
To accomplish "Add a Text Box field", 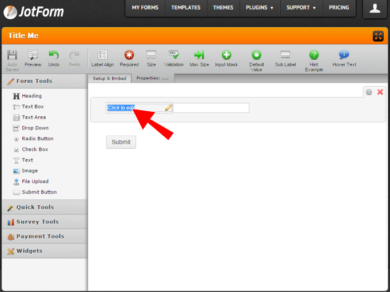I will pyautogui.click(x=28, y=107).
